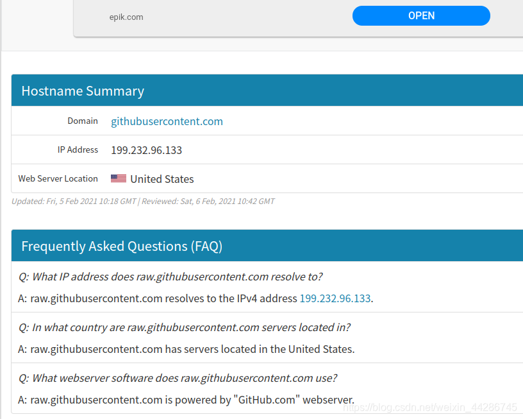Screen dimensions: 523x419
Task: Click the United States location text
Action: (x=162, y=179)
